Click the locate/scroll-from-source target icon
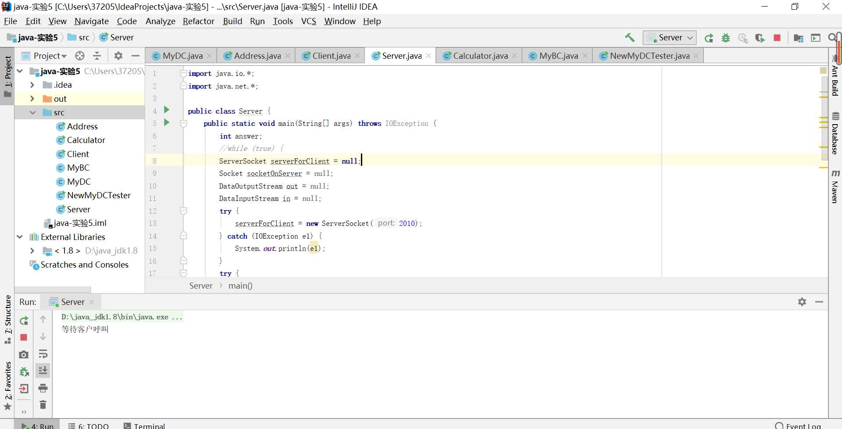The height and width of the screenshot is (429, 842). click(x=80, y=56)
